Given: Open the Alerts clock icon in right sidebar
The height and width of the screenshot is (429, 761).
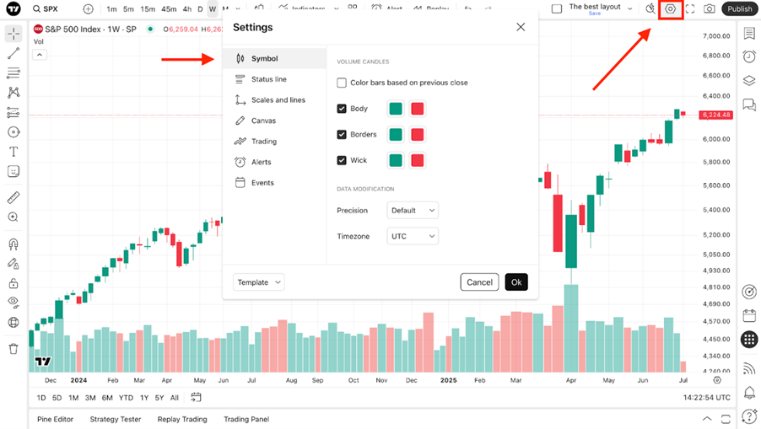Looking at the screenshot, I should coord(749,56).
